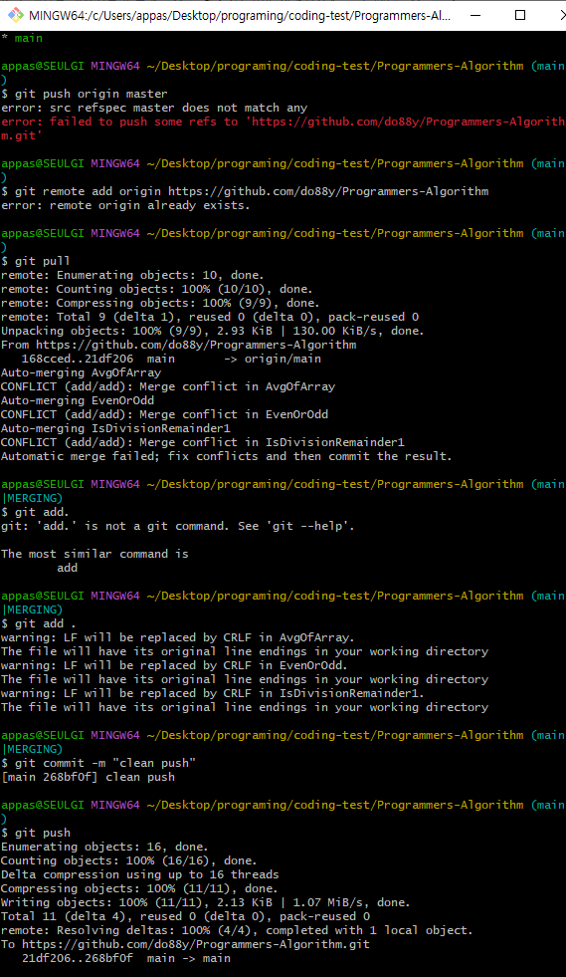This screenshot has width=566, height=977.
Task: Click the 'git remote add origin' command line
Action: 245,191
